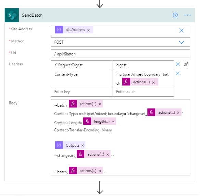Click the Enter value header field

click(143, 92)
